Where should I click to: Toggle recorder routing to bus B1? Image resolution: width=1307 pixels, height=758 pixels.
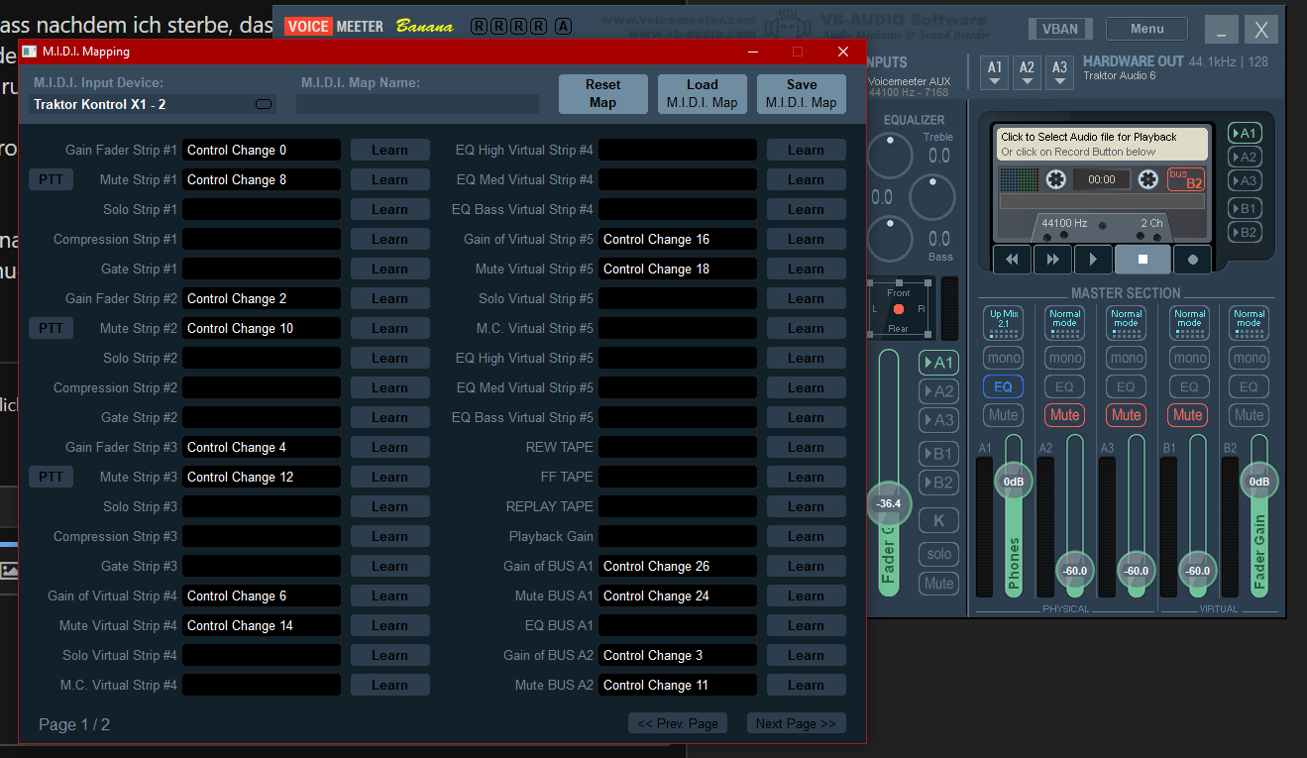(x=1245, y=208)
